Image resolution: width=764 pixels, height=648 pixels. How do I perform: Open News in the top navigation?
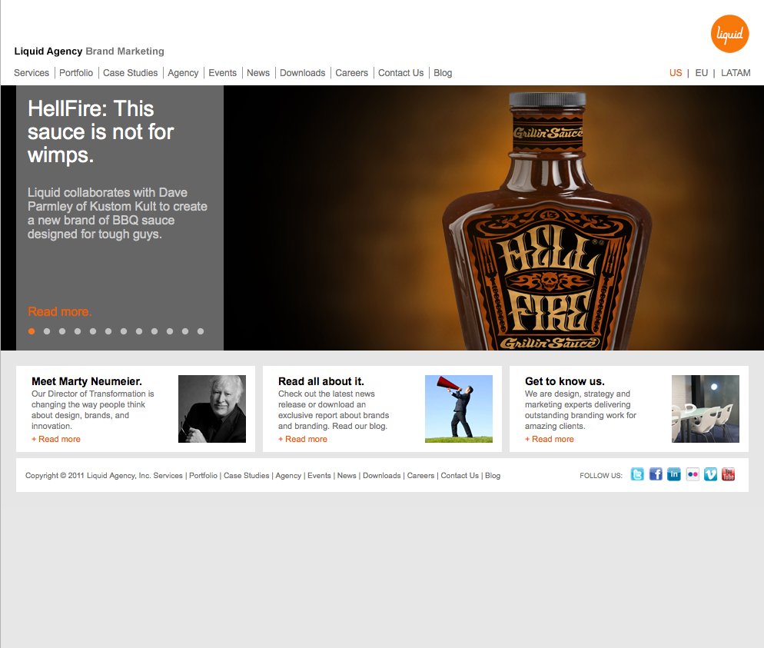258,72
